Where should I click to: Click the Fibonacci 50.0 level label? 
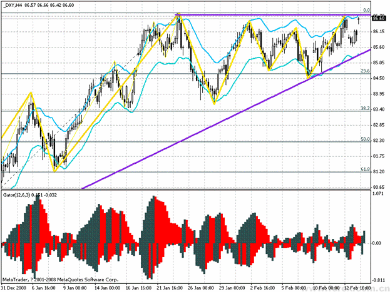365,139
